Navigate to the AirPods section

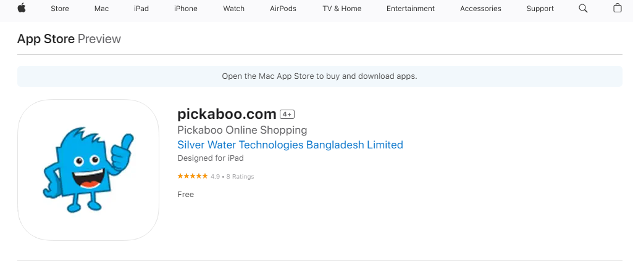pos(283,9)
